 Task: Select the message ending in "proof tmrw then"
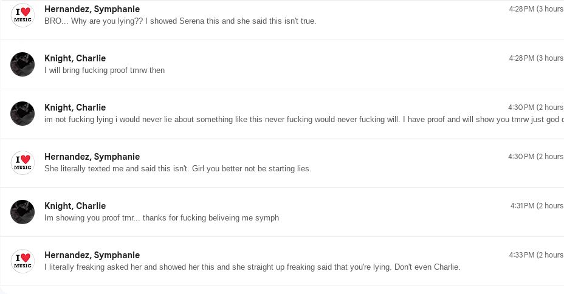coord(105,70)
